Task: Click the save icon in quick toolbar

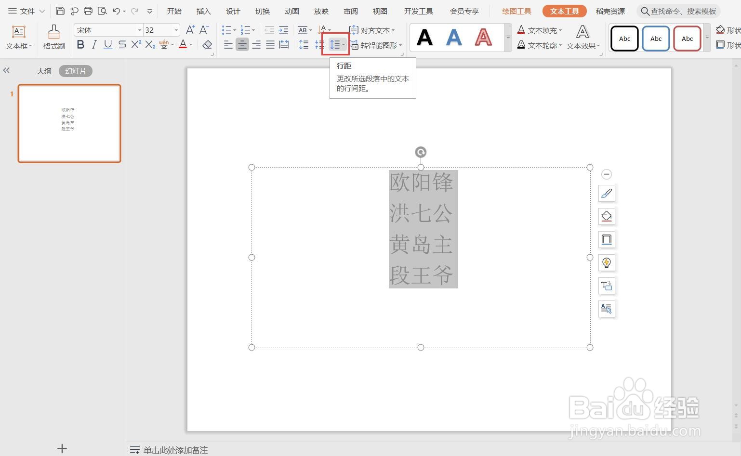Action: tap(60, 11)
